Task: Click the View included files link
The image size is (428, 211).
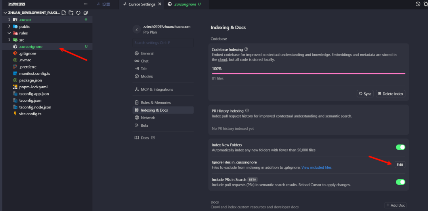Action: coord(317,167)
